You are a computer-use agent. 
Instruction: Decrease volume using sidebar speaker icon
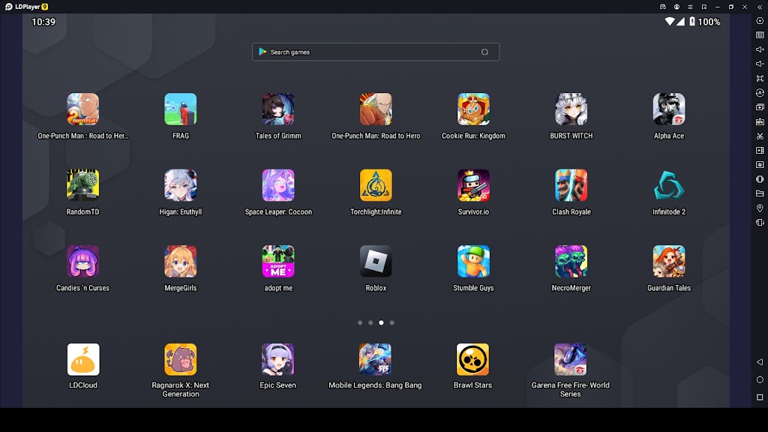760,64
